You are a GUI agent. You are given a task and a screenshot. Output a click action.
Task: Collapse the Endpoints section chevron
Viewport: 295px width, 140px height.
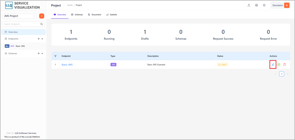coord(42,39)
